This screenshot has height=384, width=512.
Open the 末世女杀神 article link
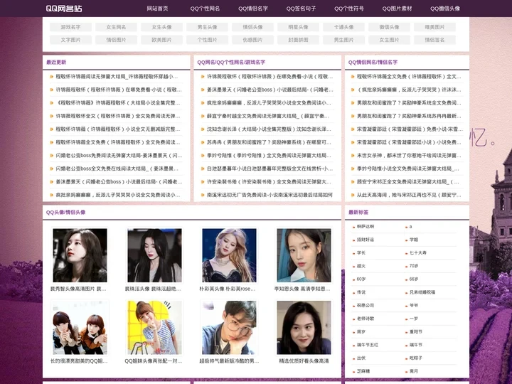click(x=409, y=156)
